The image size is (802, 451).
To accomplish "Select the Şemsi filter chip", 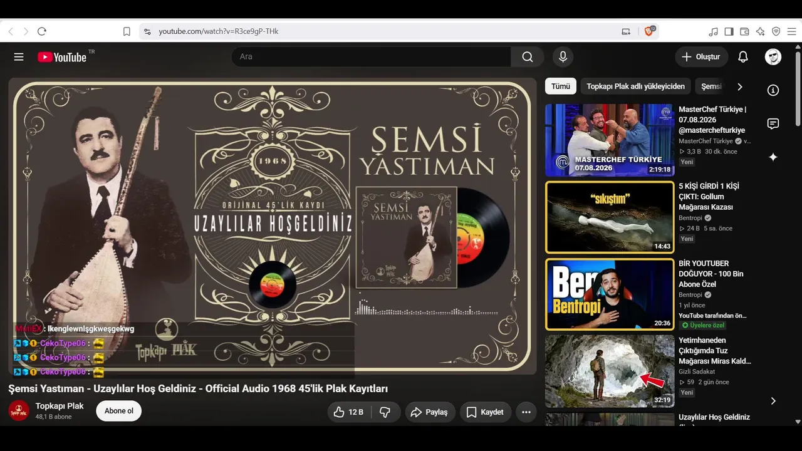I will (x=711, y=86).
